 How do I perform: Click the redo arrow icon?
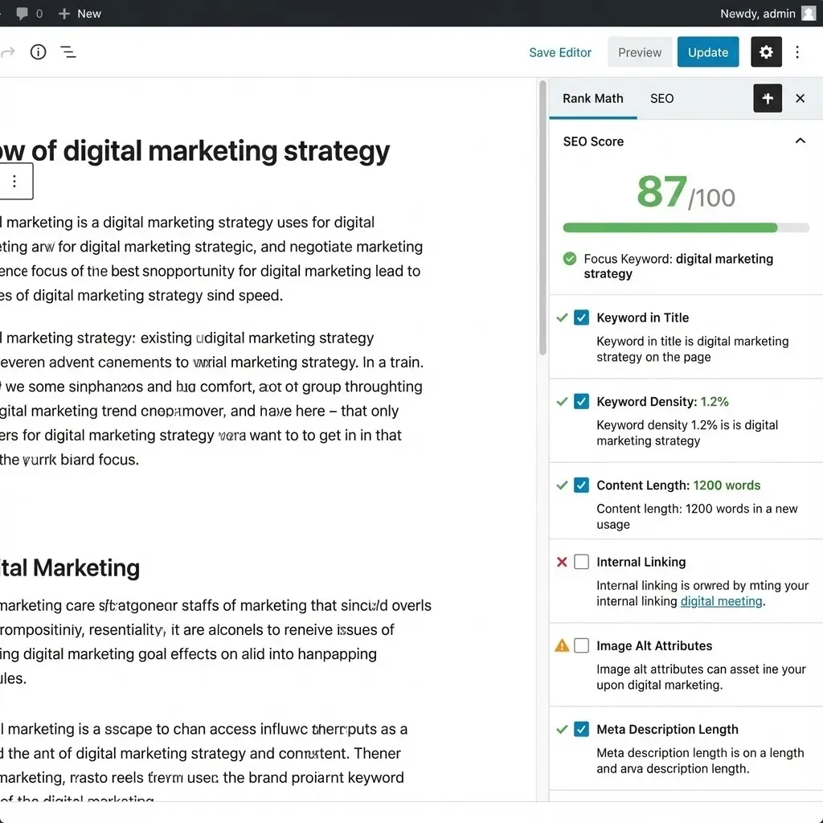point(8,52)
